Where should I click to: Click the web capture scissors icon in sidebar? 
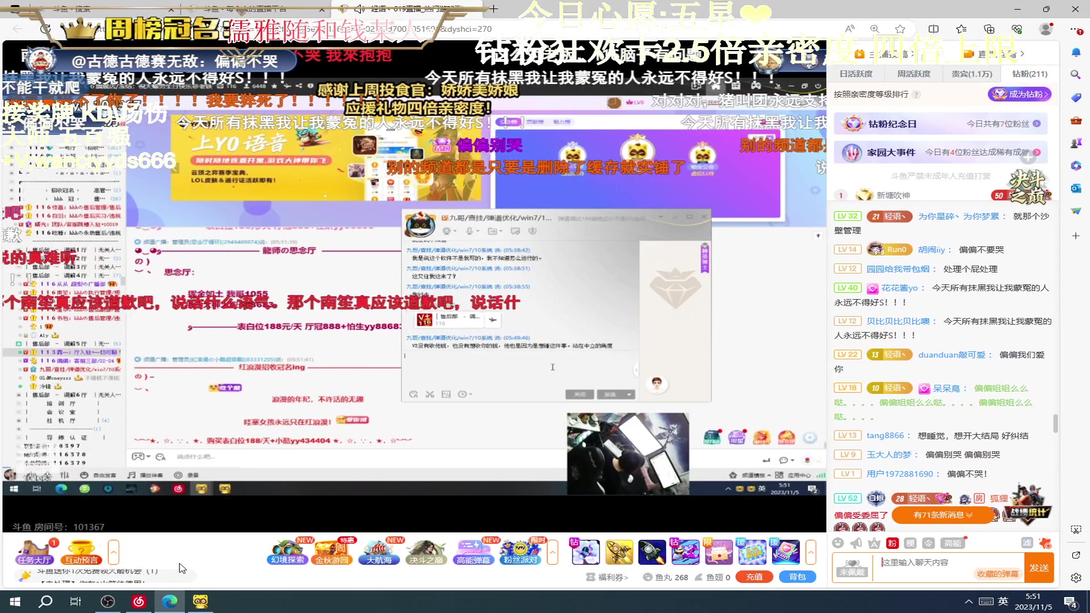pos(1076,529)
